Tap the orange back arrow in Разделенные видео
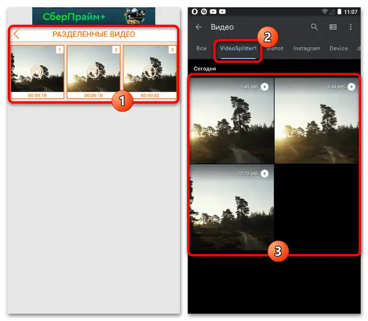The width and height of the screenshot is (368, 321). (16, 34)
